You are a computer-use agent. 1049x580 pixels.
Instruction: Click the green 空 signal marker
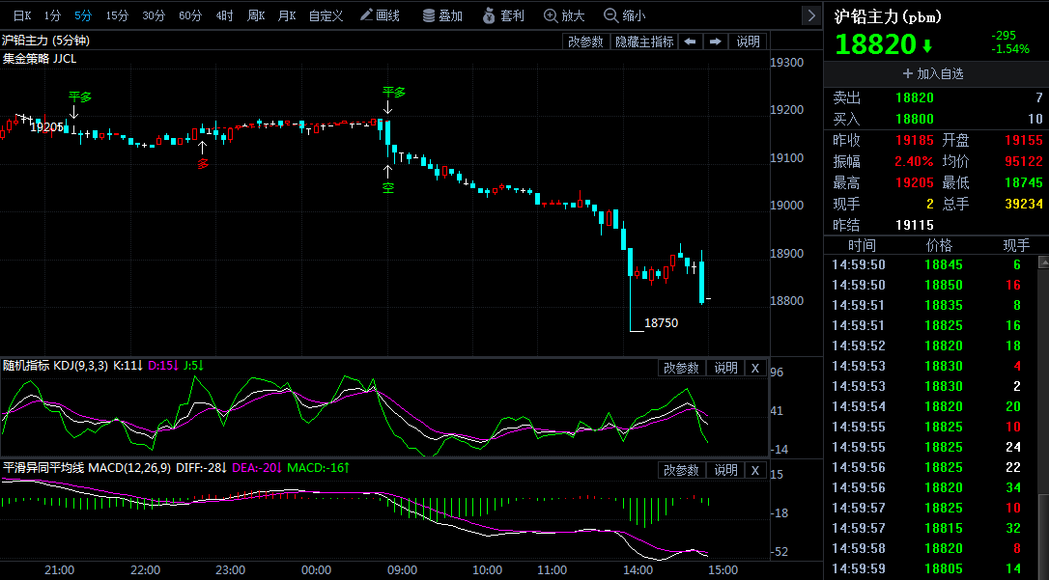click(388, 188)
